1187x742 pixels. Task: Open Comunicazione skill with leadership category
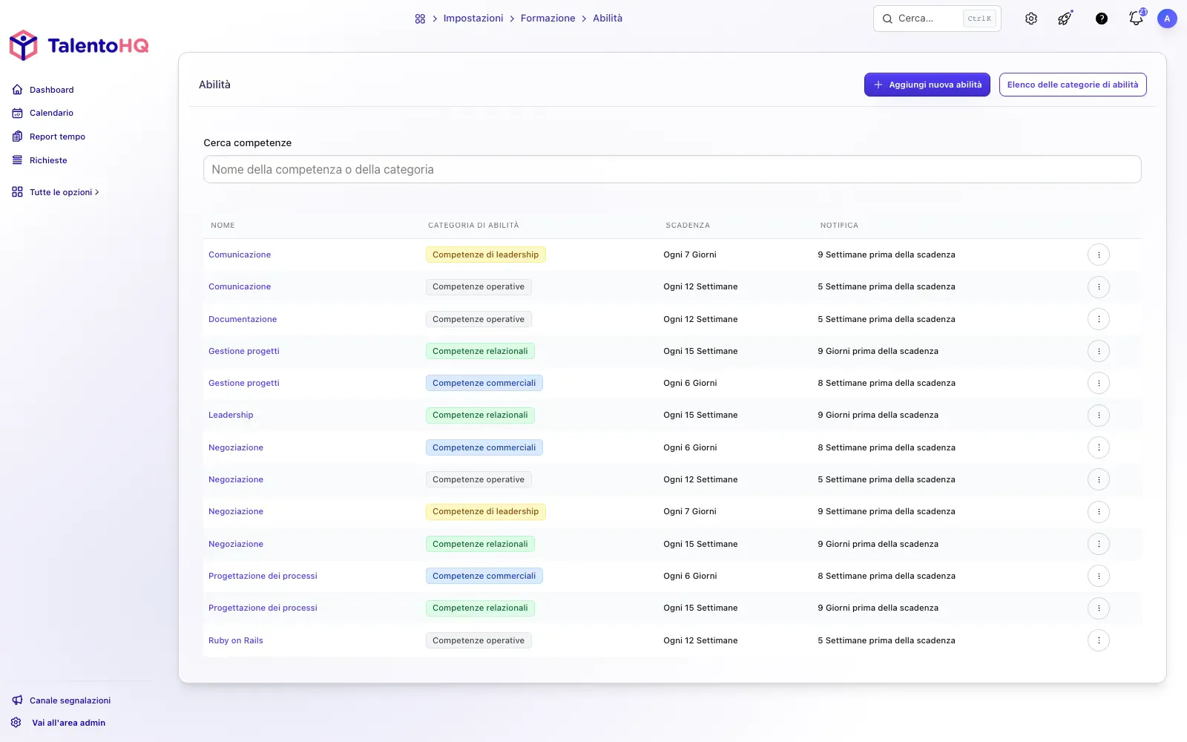click(240, 255)
